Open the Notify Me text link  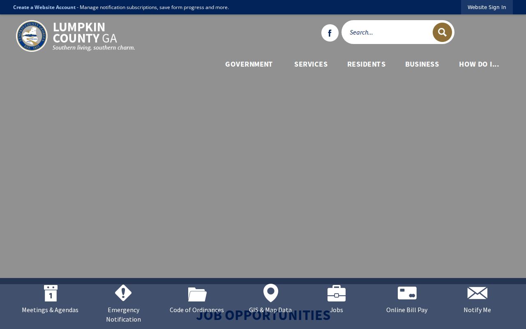(x=478, y=310)
